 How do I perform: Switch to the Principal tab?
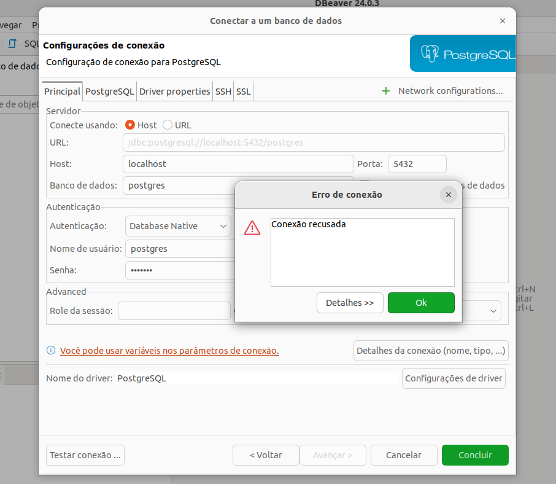pyautogui.click(x=62, y=92)
